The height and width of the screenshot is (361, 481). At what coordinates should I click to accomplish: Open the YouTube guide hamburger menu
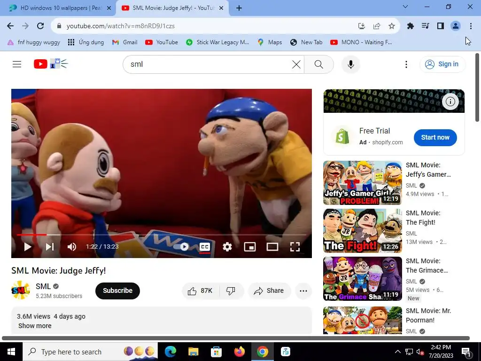17,64
